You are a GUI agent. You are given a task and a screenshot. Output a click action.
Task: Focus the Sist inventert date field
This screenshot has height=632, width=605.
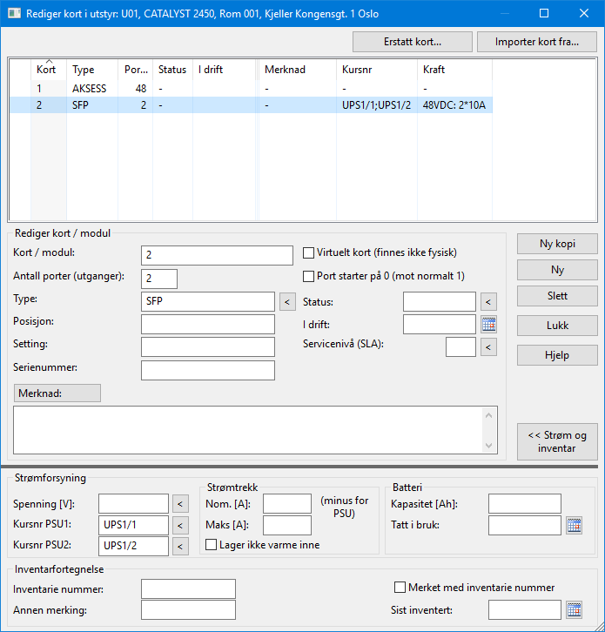point(525,610)
